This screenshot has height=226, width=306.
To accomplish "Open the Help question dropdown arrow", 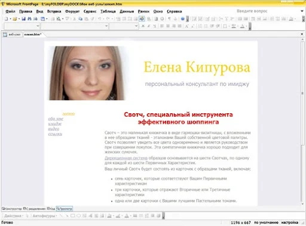I will coord(302,11).
